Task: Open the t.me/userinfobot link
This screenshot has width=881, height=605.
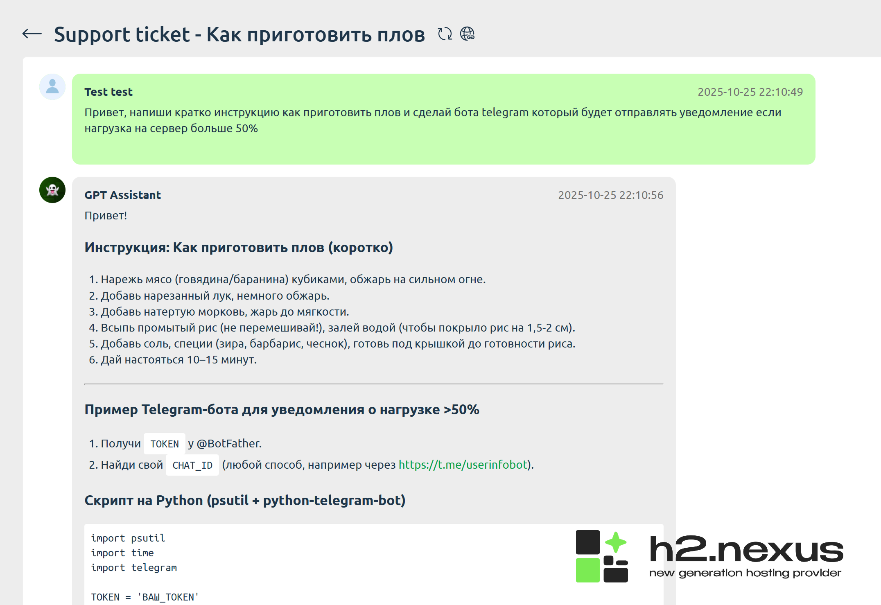Action: [x=463, y=465]
